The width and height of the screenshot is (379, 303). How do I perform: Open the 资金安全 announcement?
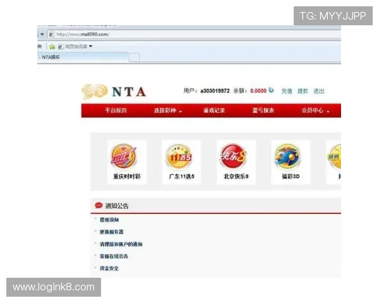click(109, 268)
